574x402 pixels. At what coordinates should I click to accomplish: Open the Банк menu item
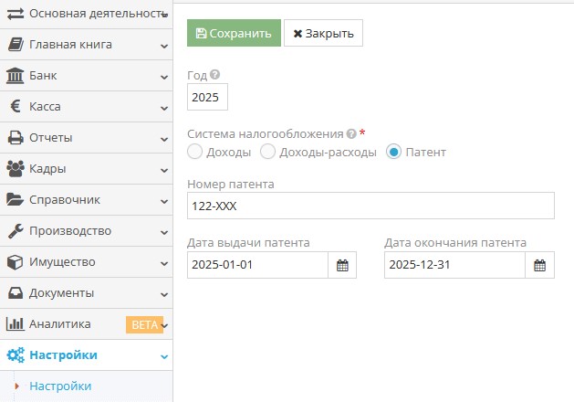coord(86,76)
